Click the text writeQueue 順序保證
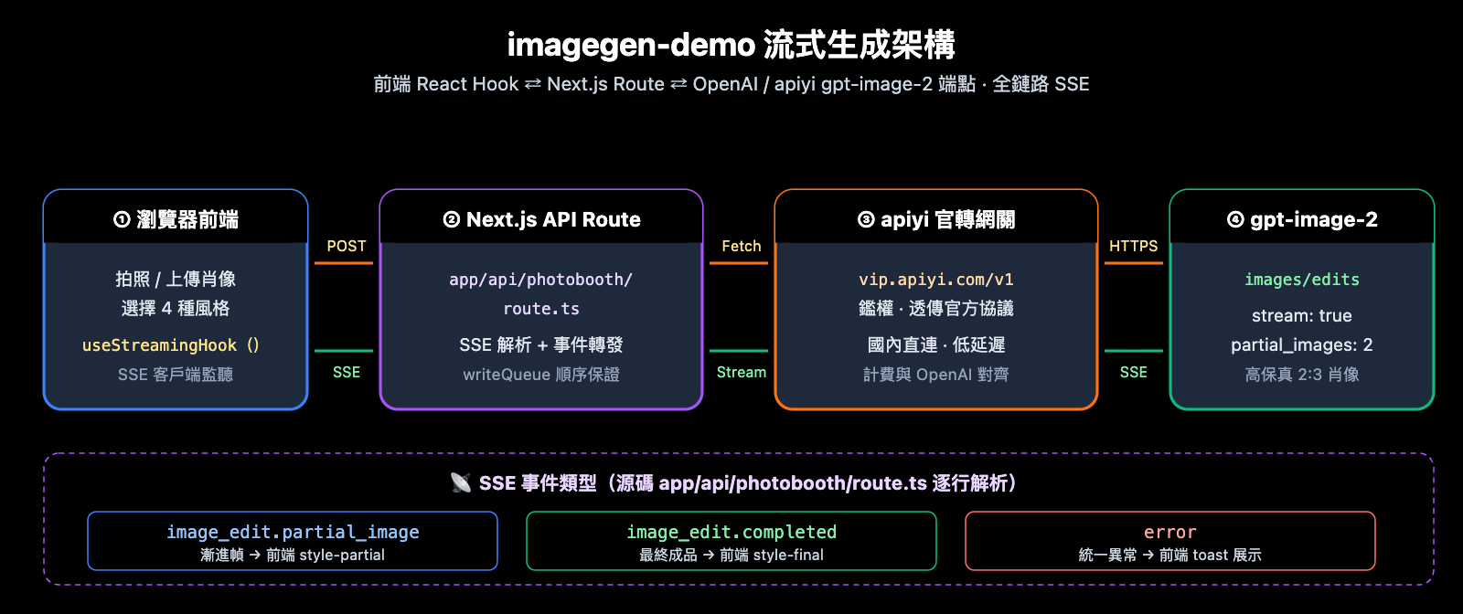The image size is (1463, 614). 541,375
